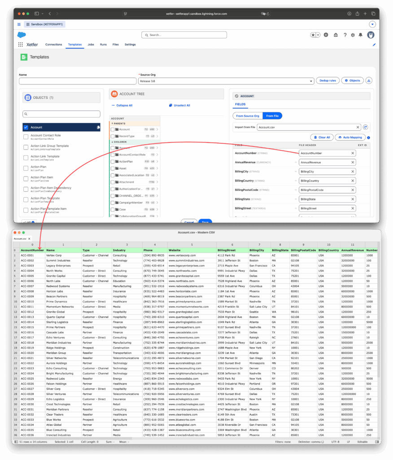
Task: Click the template Name input field
Action: tap(78, 81)
